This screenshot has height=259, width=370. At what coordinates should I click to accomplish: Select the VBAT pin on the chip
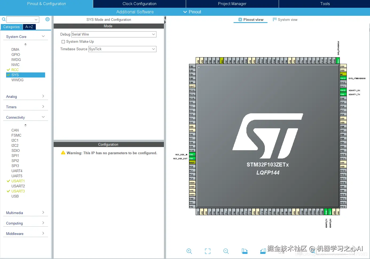[x=192, y=86]
